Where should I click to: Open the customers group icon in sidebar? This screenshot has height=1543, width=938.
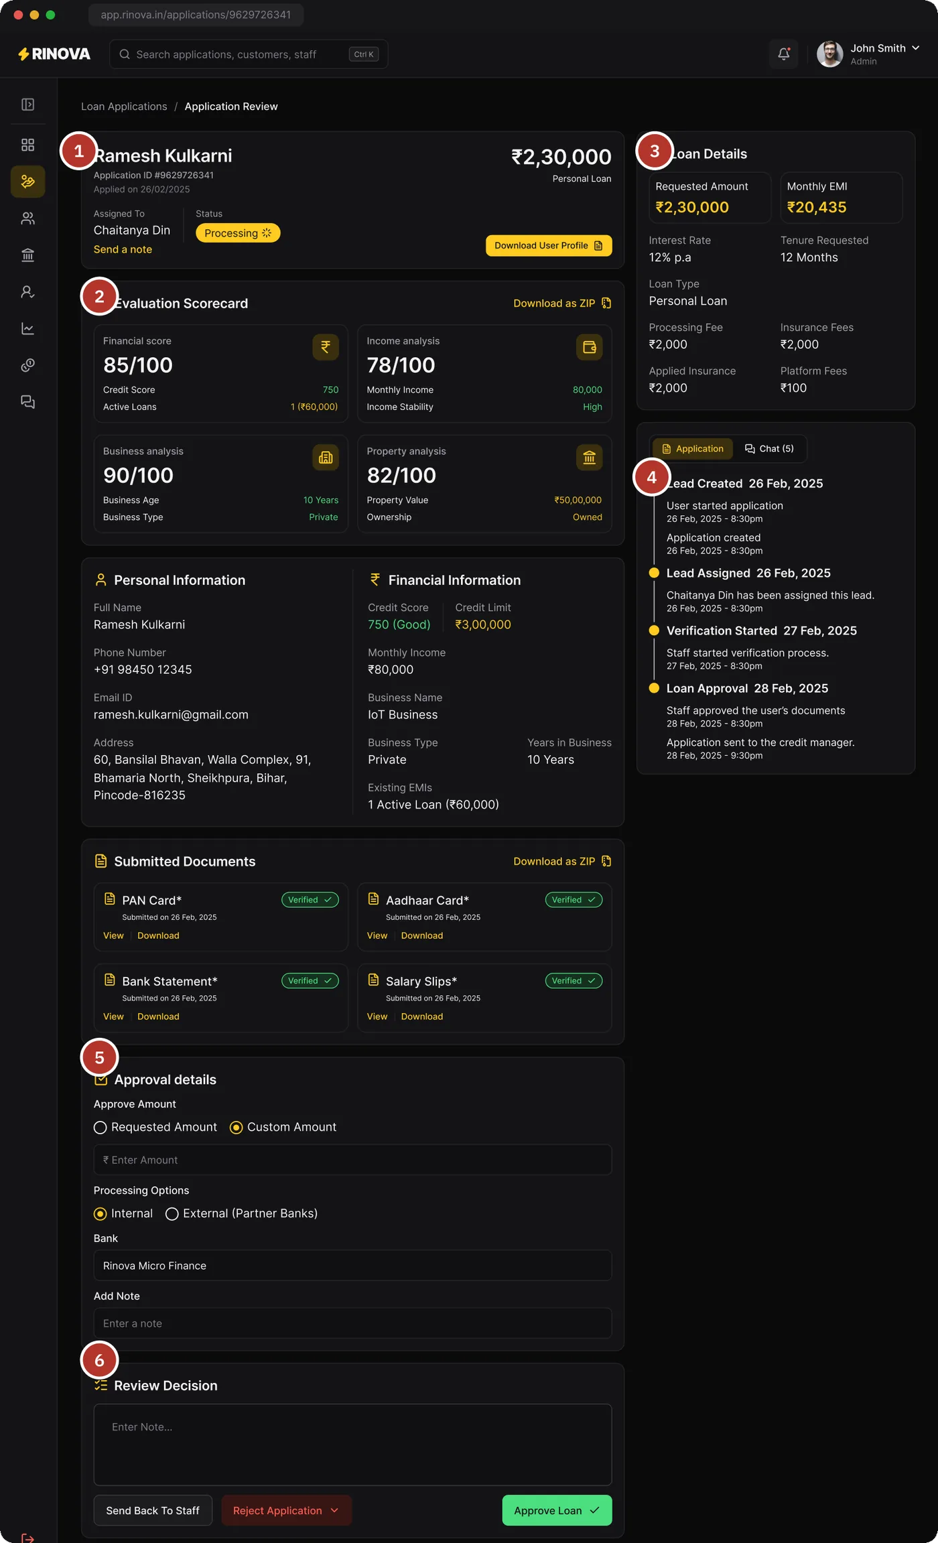[x=27, y=218]
